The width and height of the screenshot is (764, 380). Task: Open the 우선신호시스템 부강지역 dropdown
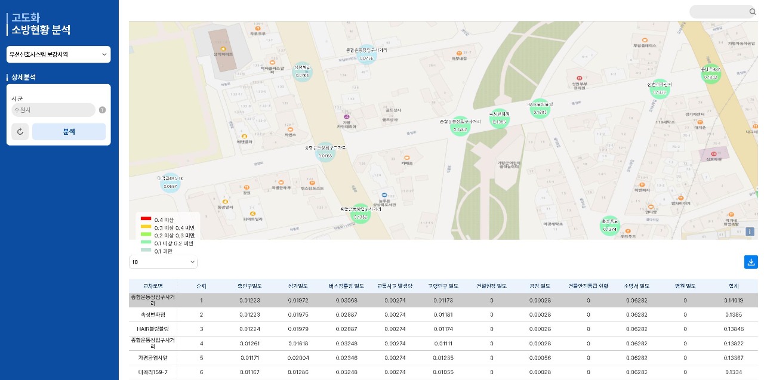[x=58, y=54]
